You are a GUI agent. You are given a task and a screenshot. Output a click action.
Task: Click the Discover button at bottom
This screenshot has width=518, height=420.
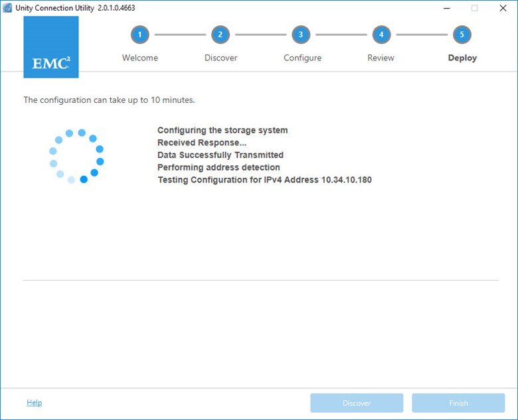tap(357, 403)
